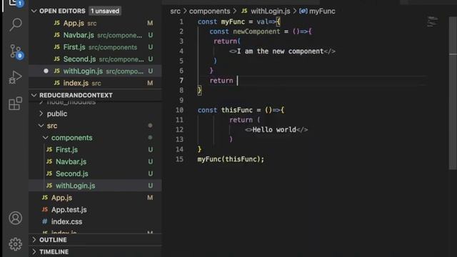This screenshot has height=257, width=457.
Task: Open the Accounts menu icon
Action: (x=15, y=218)
